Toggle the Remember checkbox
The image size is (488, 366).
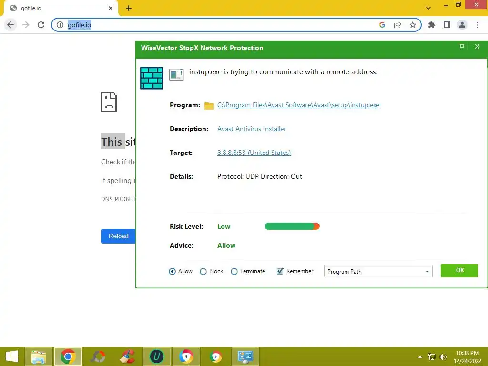(280, 271)
